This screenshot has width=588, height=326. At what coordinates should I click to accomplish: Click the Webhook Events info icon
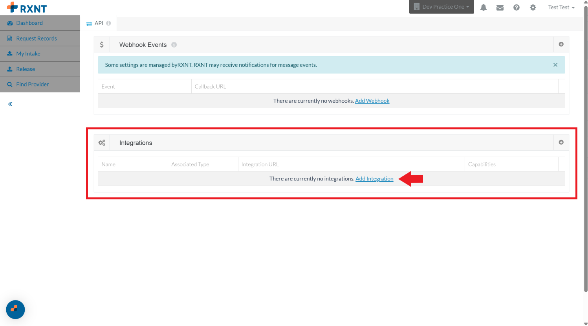coord(174,45)
